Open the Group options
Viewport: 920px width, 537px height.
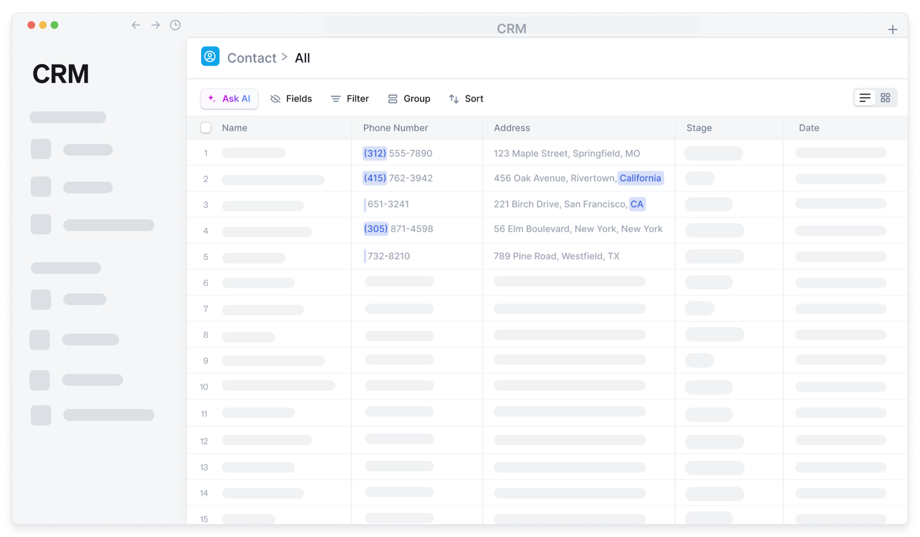click(409, 99)
